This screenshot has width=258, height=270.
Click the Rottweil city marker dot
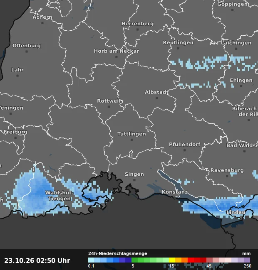point(109,107)
